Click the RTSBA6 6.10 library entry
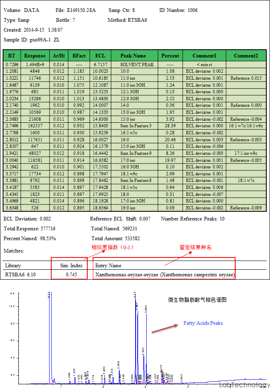The image size is (270, 388). click(20, 275)
